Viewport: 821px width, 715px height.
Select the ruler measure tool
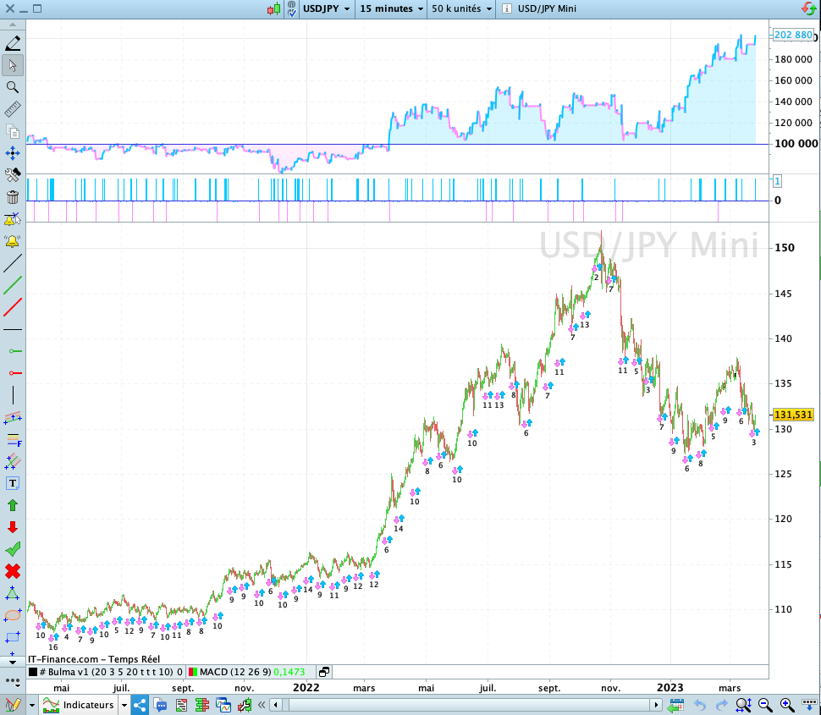tap(13, 109)
